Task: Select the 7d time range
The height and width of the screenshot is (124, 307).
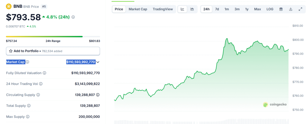Action: 217,9
